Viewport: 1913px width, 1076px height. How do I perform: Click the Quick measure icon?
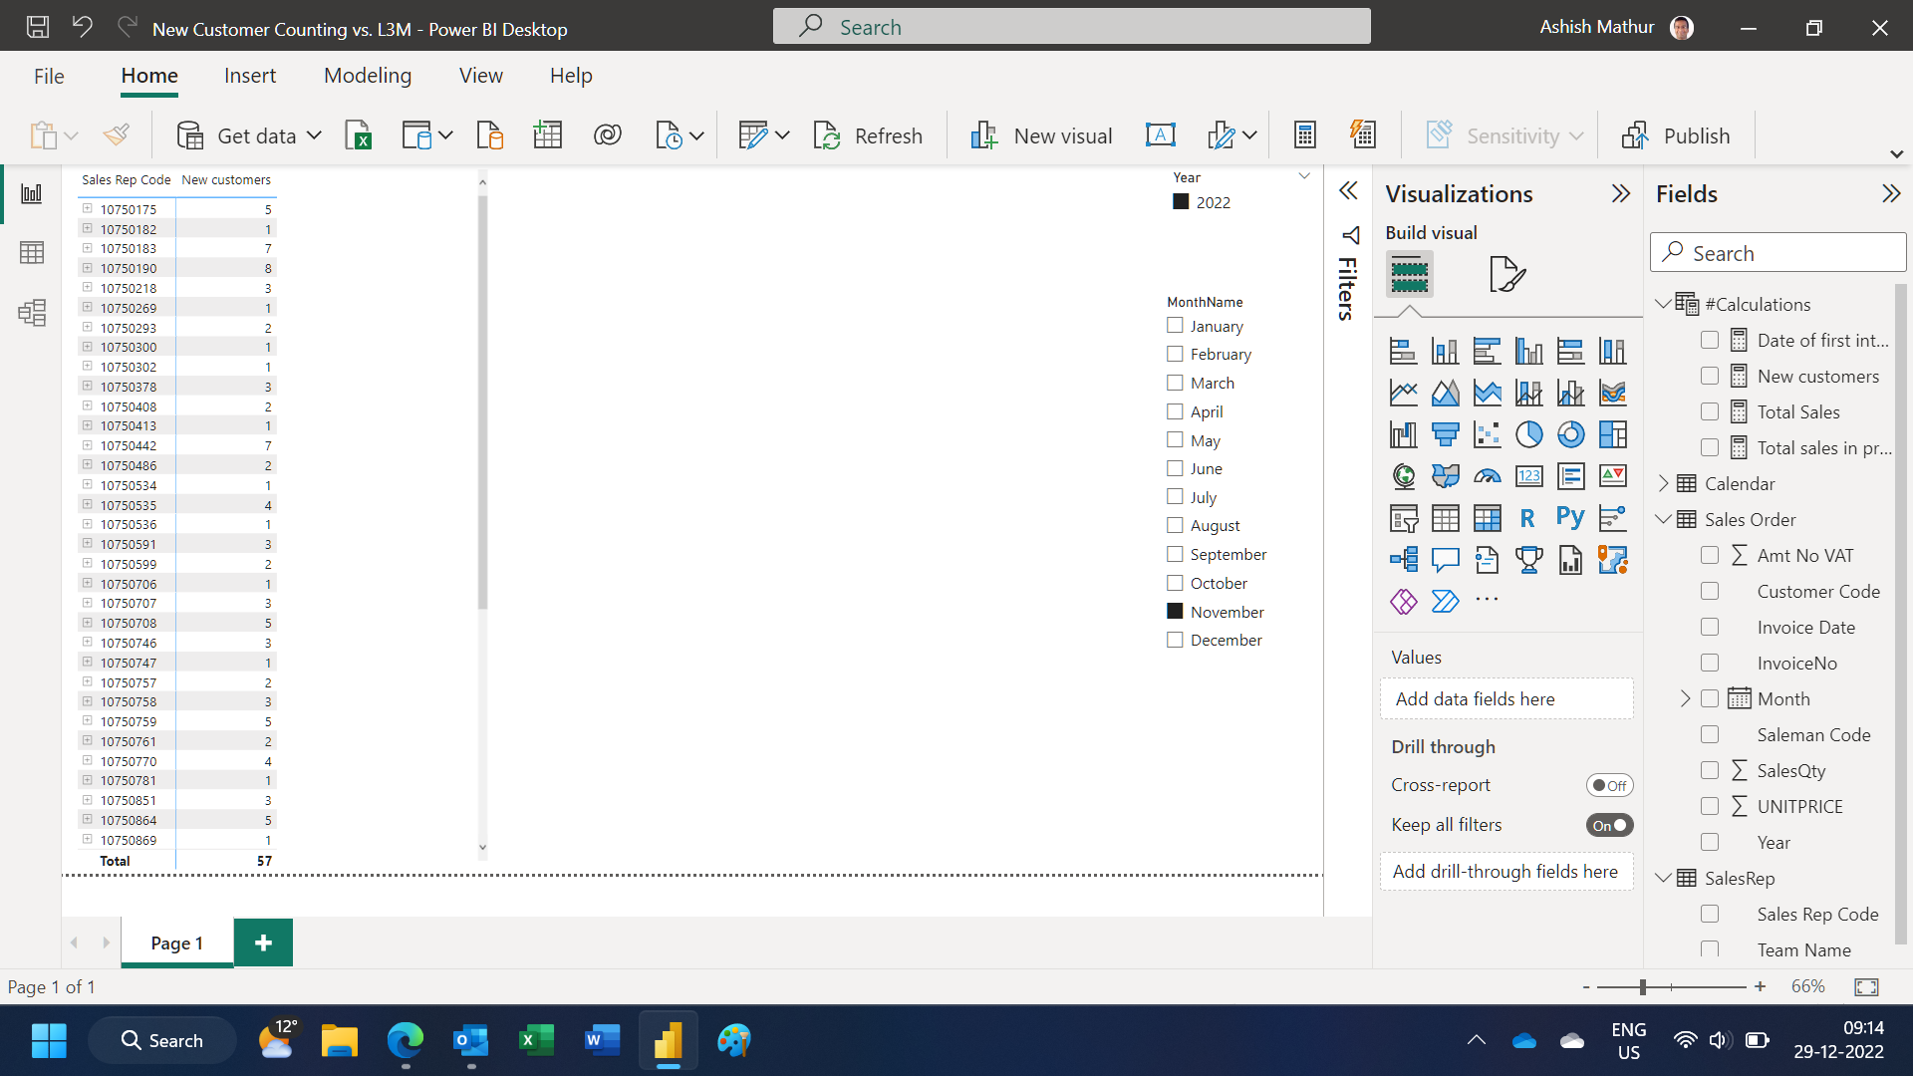[1363, 134]
